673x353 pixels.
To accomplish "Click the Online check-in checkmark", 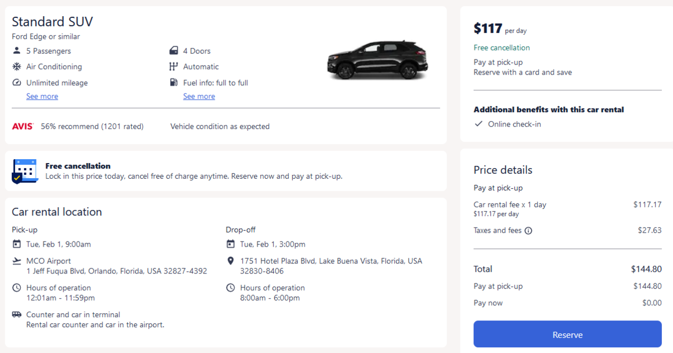I will 478,124.
